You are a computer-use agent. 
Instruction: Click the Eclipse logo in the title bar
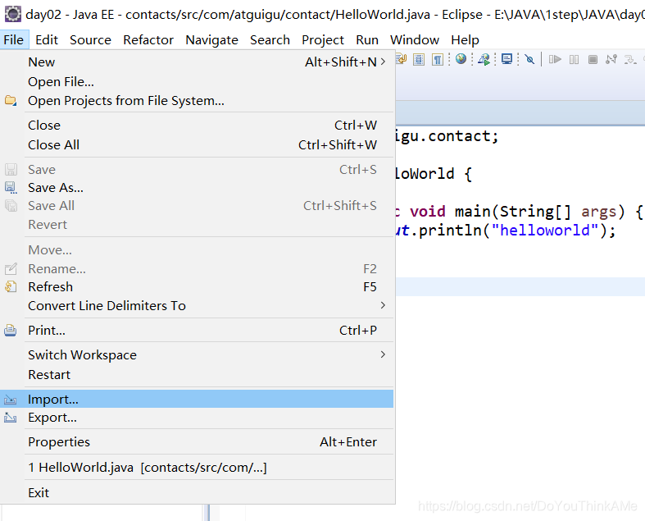point(13,14)
